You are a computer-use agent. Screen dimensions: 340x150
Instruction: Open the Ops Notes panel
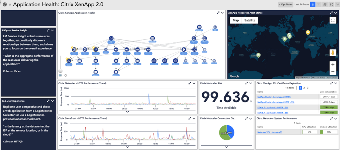pos(286,4)
